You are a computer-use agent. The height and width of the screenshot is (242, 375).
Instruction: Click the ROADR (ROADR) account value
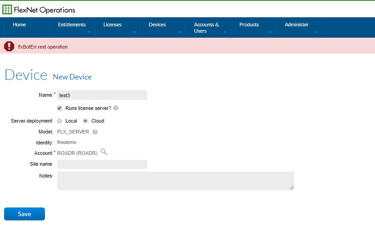77,153
